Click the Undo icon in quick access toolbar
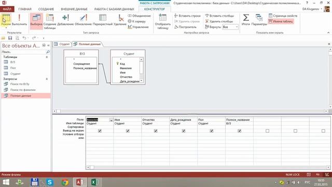This screenshot has height=187, width=332. (24, 38)
